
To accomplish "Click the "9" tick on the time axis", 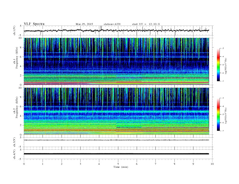I will pyautogui.click(x=193, y=164).
